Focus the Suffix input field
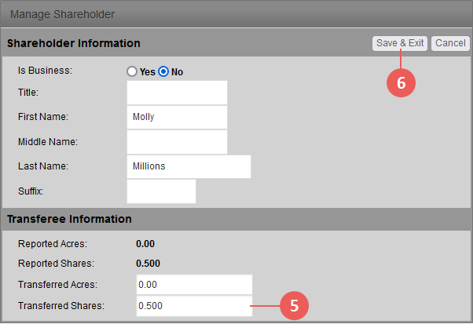Viewport: 473px width, 335px height. (161, 191)
